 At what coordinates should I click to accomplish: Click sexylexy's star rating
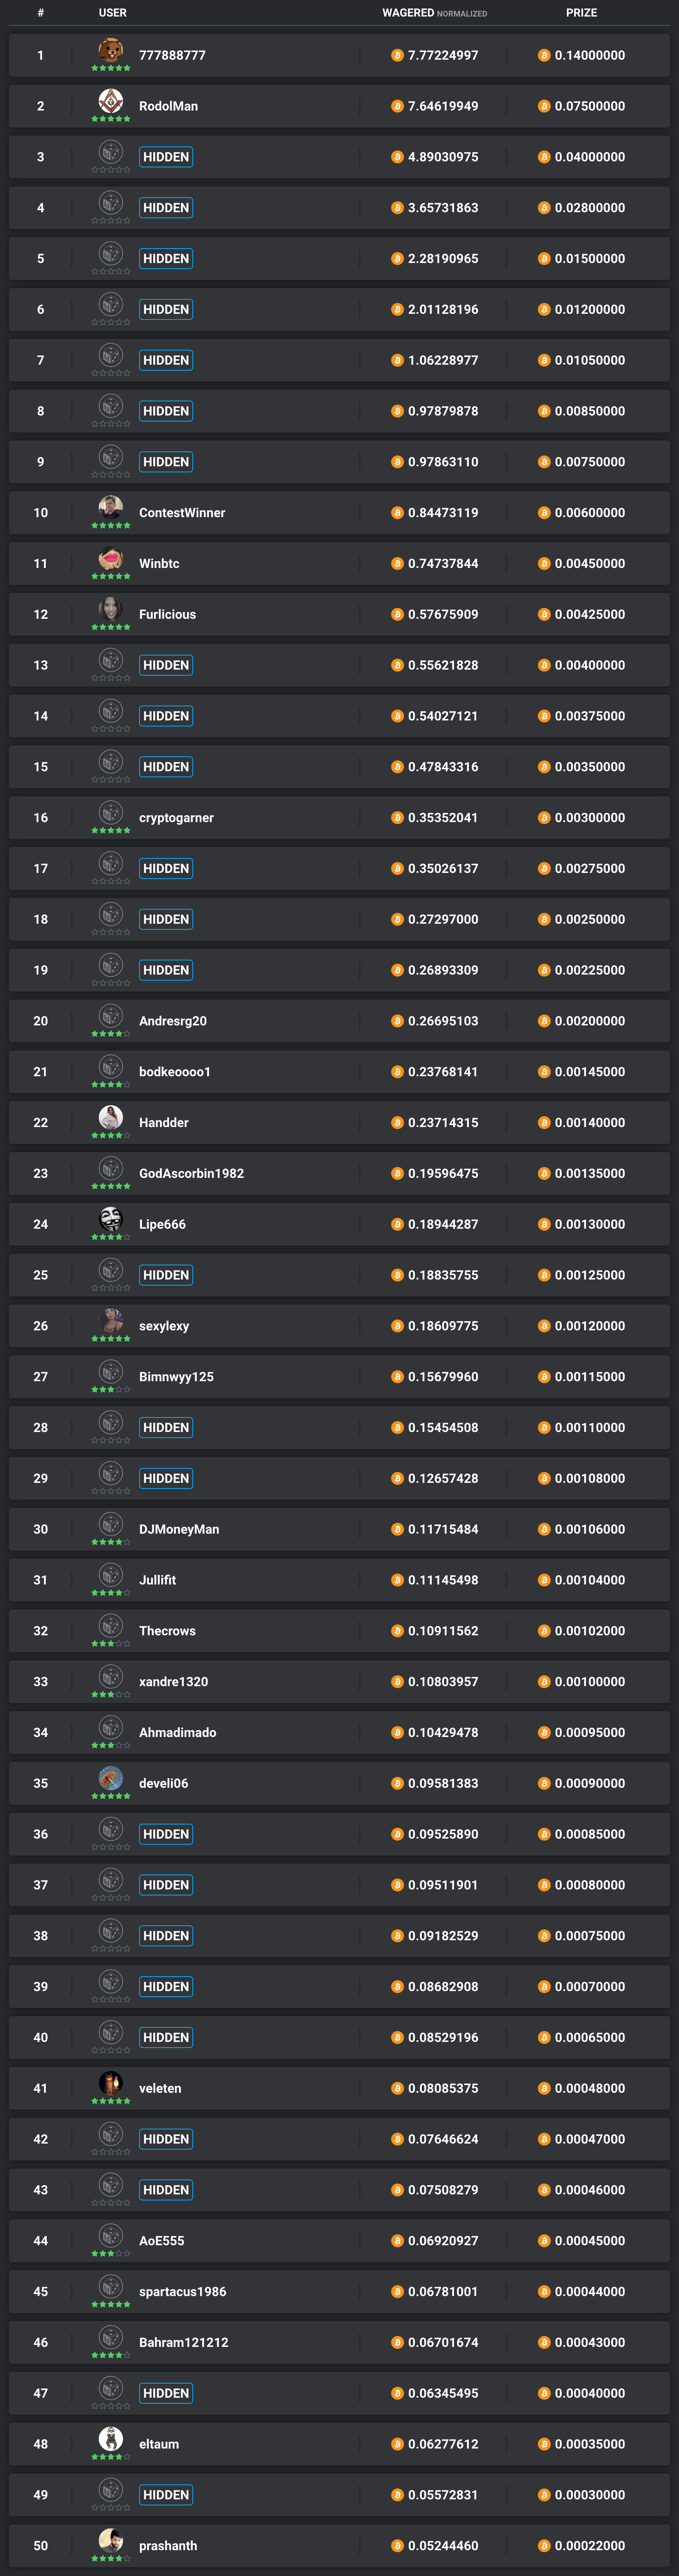tap(111, 1338)
